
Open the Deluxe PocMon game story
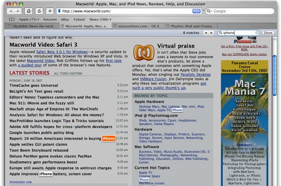point(51,156)
